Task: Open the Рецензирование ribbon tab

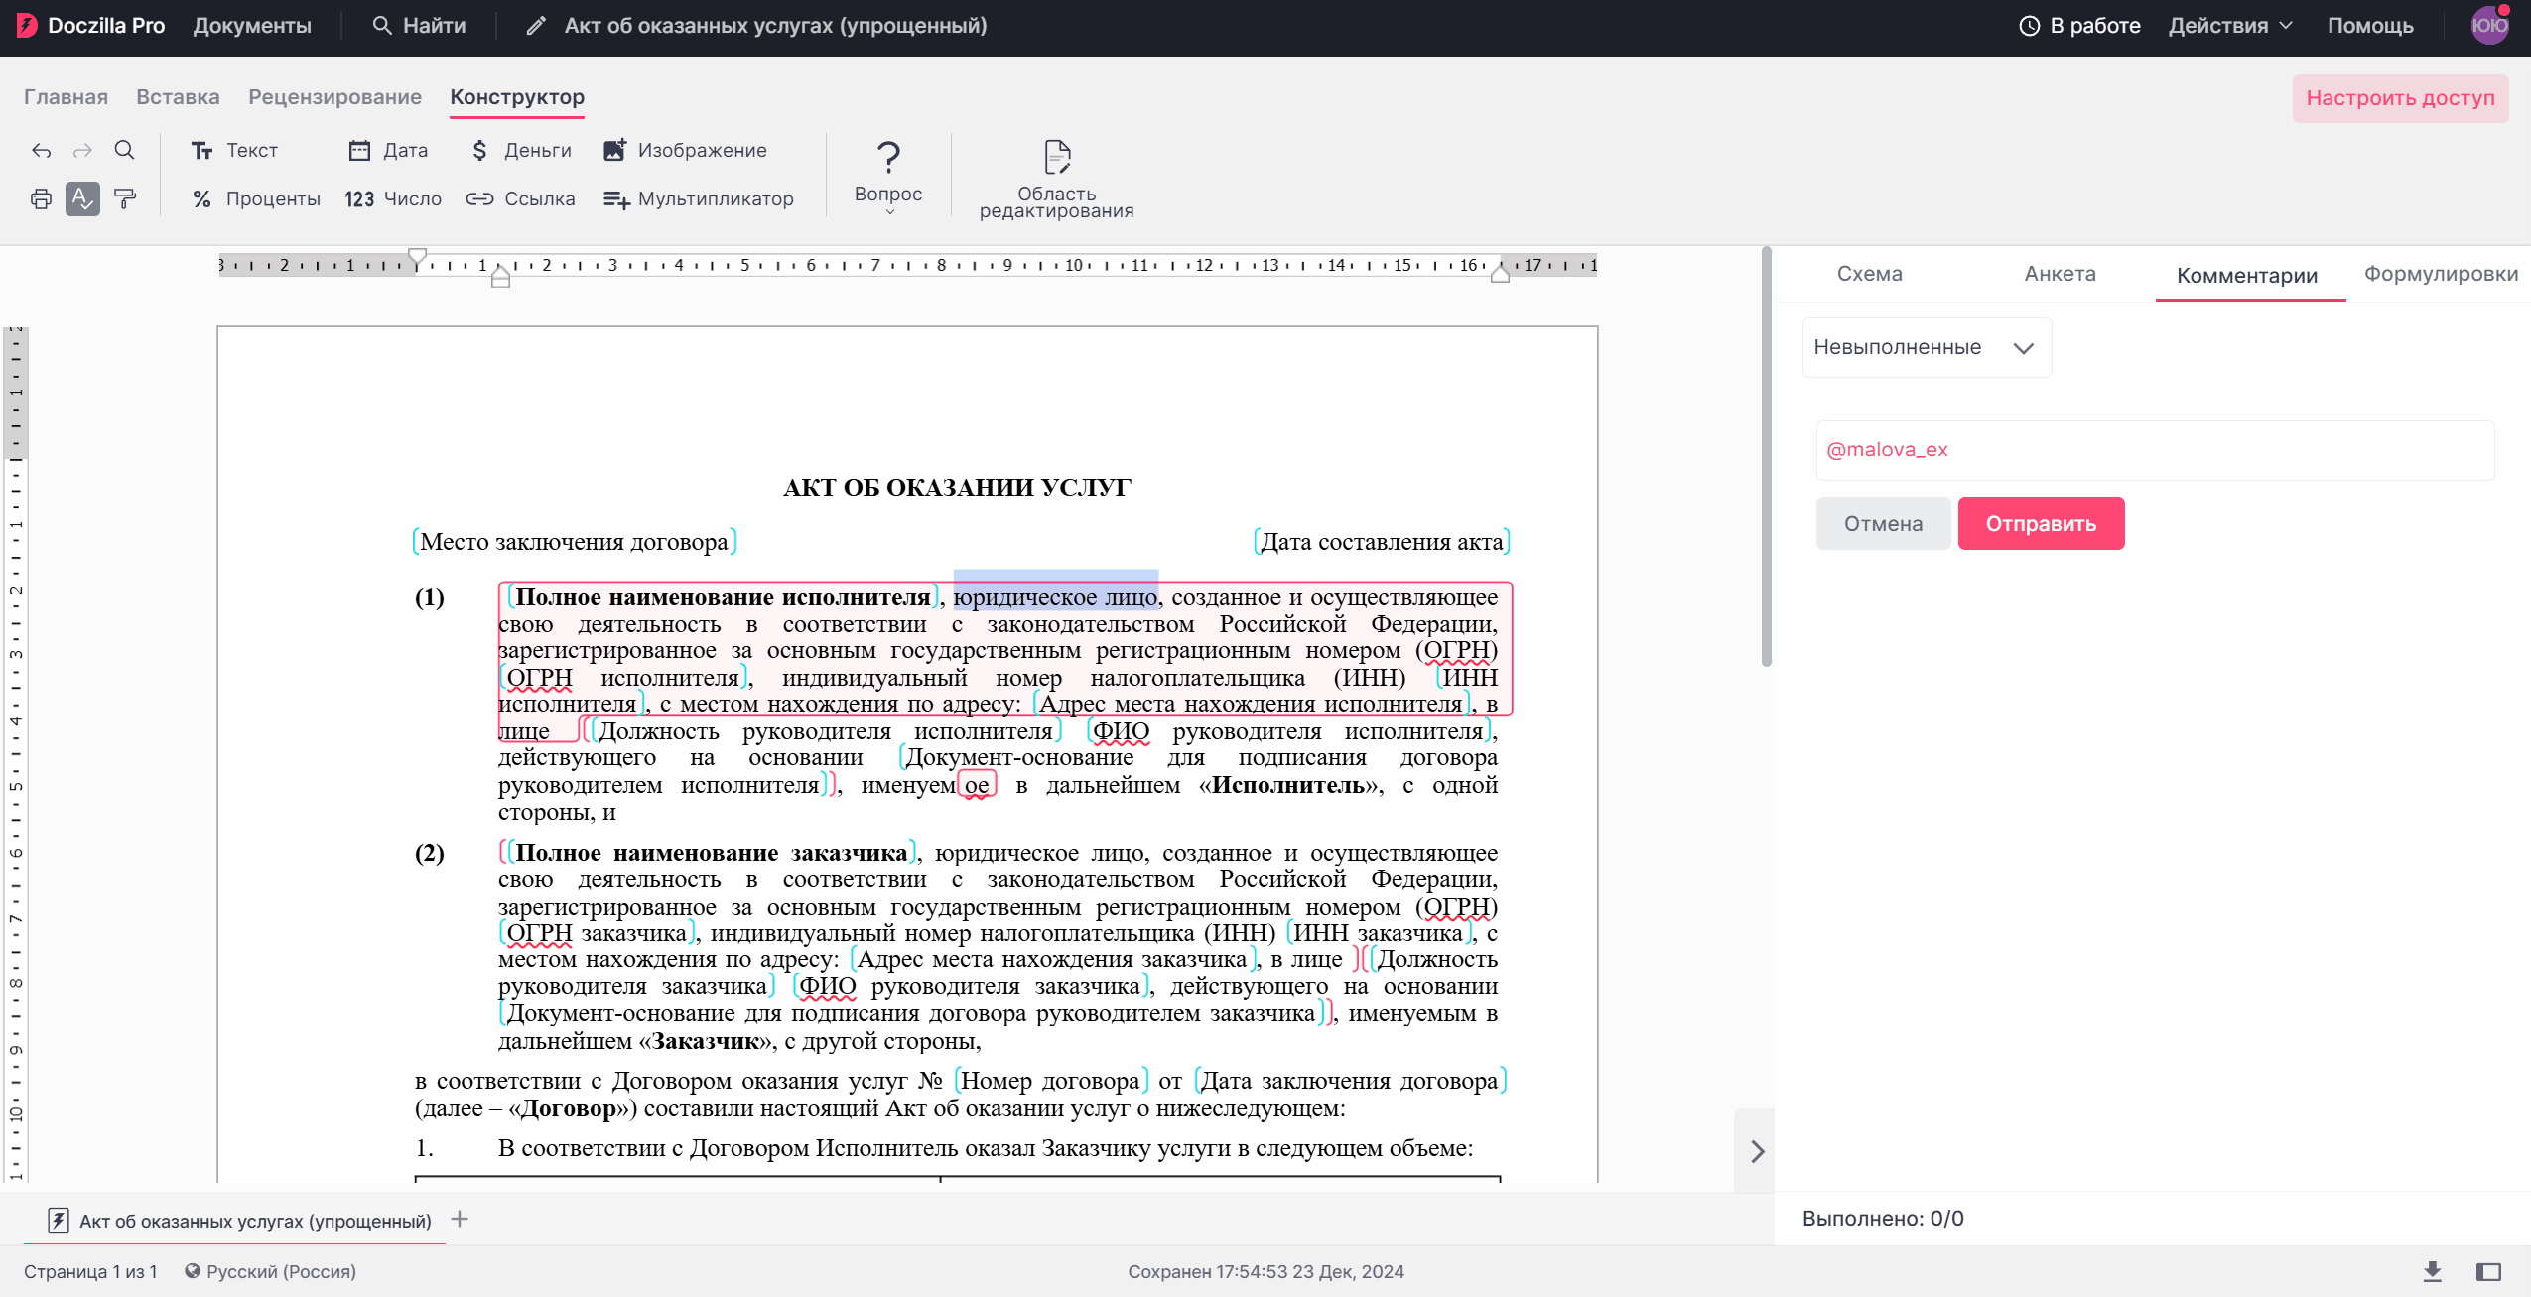Action: click(334, 97)
